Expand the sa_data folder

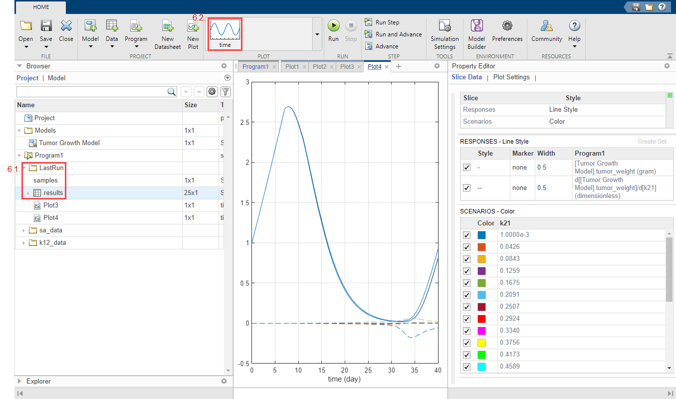pos(23,230)
